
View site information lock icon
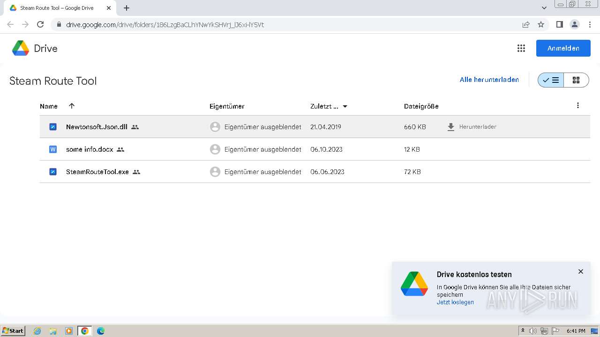pos(59,25)
